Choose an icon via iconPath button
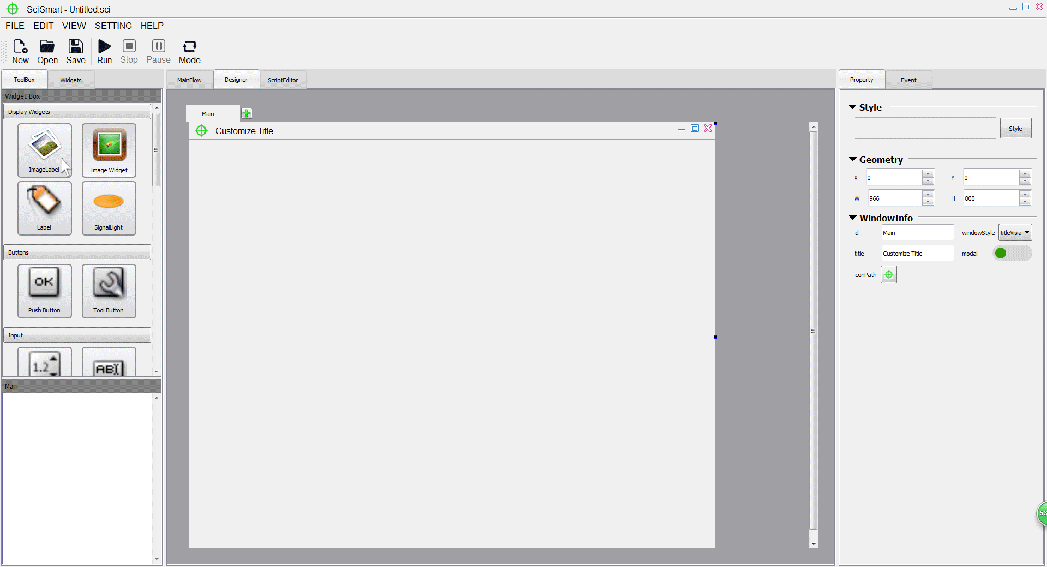 [x=888, y=275]
